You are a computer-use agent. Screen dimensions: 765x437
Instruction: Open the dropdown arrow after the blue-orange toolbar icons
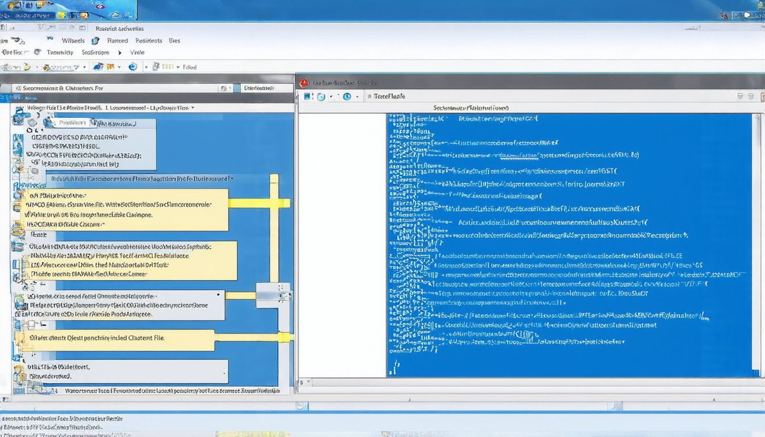[119, 67]
